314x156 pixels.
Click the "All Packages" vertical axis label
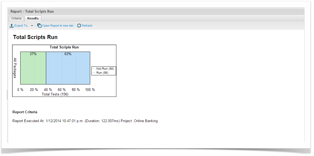pyautogui.click(x=15, y=68)
